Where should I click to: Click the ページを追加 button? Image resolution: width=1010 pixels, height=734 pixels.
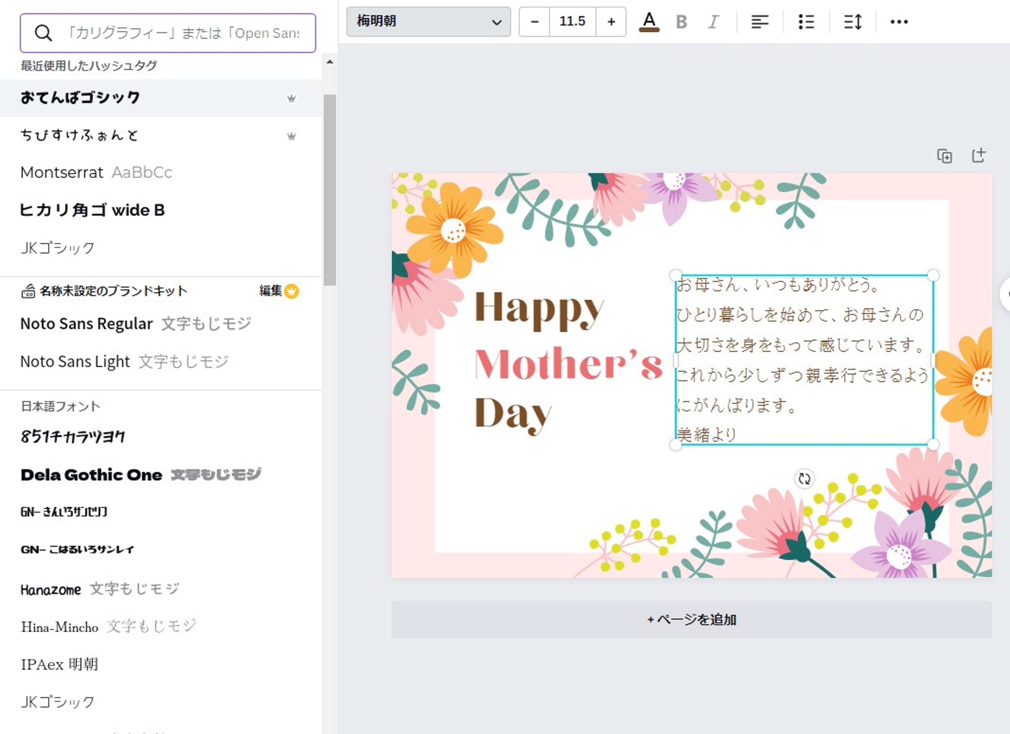tap(691, 620)
